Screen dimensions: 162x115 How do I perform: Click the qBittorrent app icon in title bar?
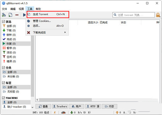(4, 3)
